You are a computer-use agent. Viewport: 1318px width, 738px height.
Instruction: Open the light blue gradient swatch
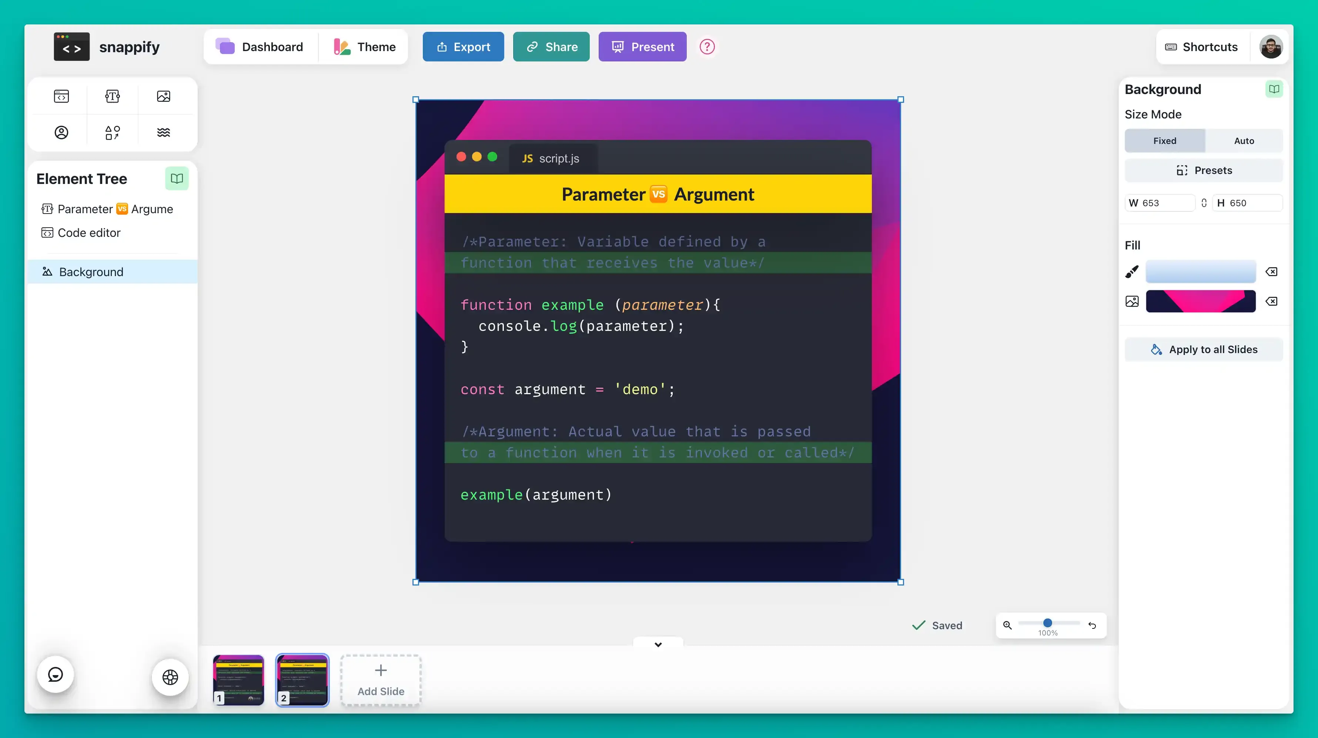pos(1200,272)
